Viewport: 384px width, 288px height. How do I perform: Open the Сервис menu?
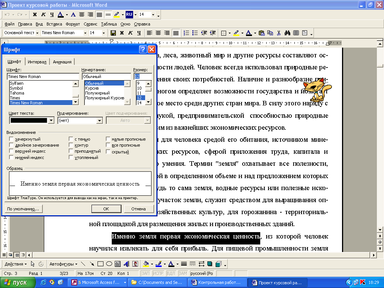pyautogui.click(x=90, y=24)
